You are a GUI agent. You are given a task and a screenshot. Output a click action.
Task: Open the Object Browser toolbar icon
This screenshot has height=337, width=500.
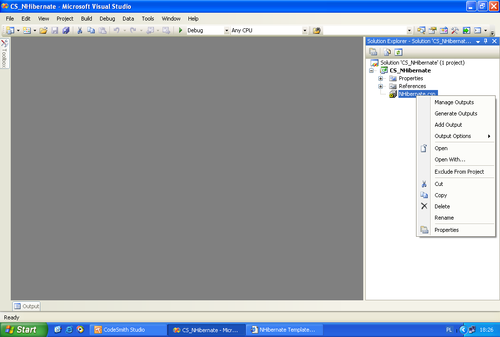coord(443,30)
